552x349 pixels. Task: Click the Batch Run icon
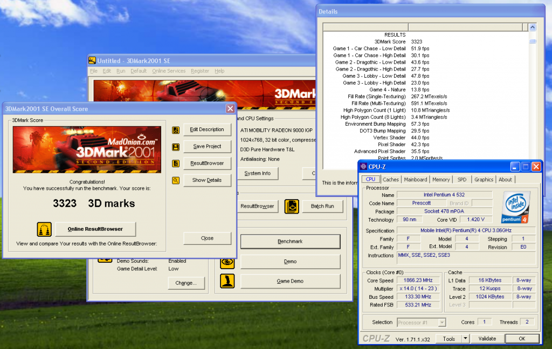click(292, 207)
